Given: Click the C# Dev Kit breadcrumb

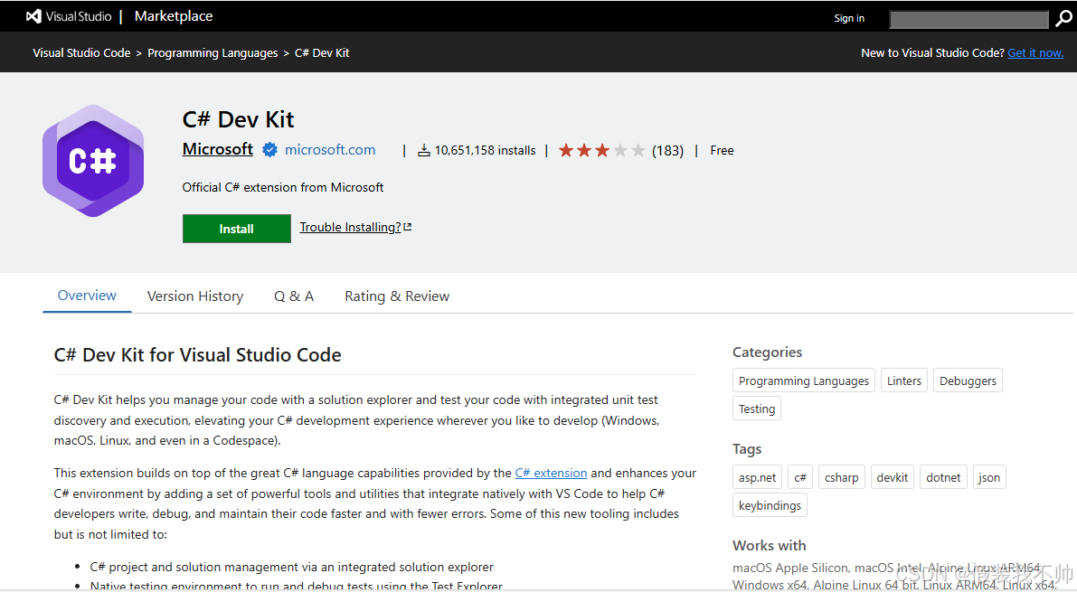Looking at the screenshot, I should [322, 53].
